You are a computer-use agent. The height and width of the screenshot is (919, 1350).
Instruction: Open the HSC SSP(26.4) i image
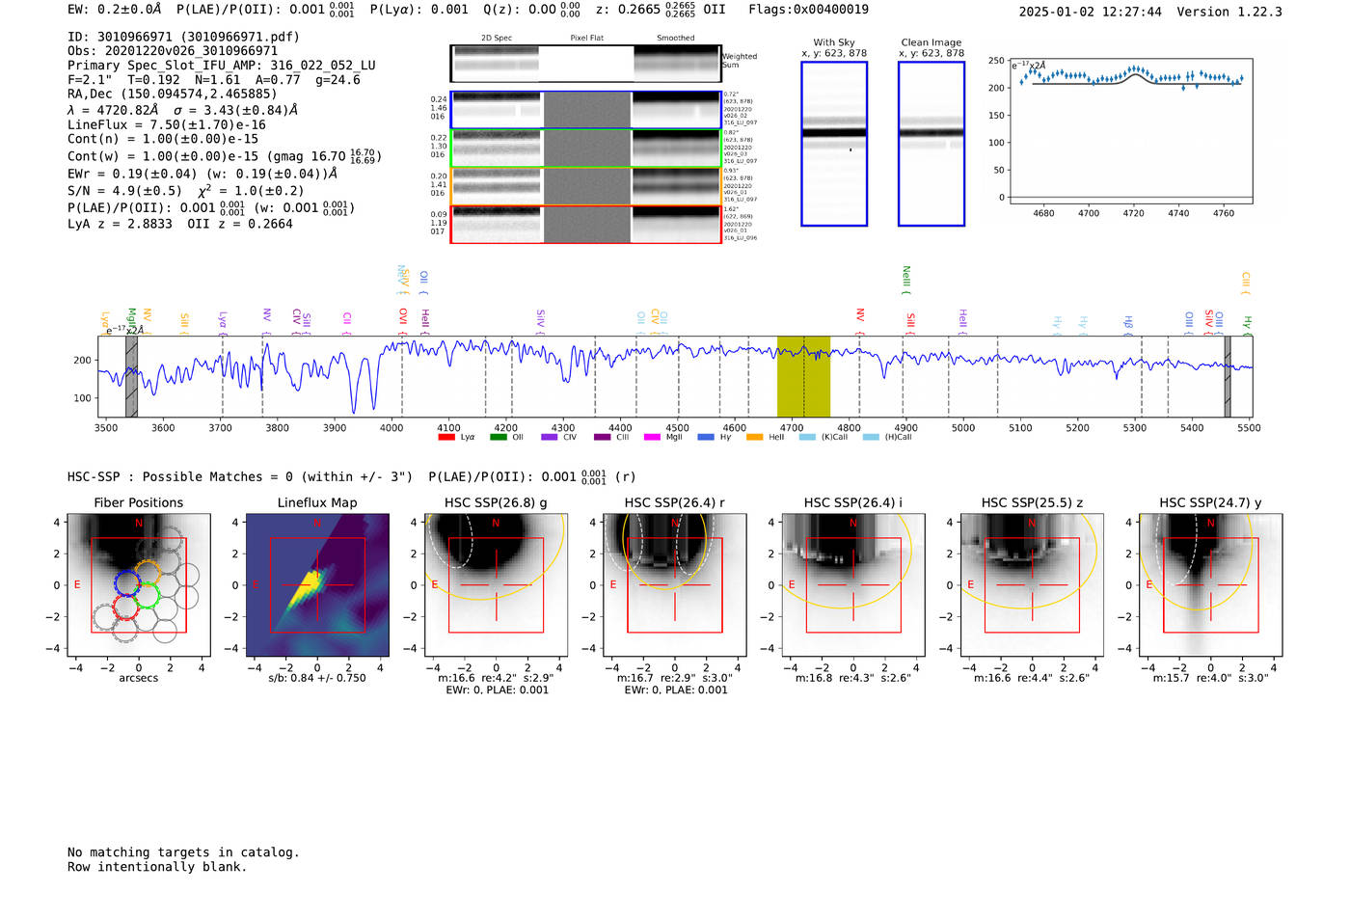[853, 585]
